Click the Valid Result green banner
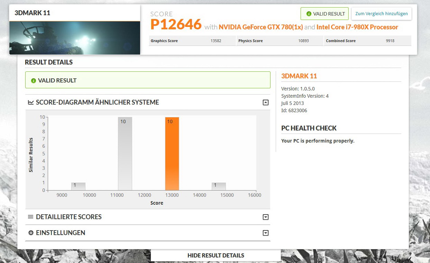The width and height of the screenshot is (430, 263). tap(148, 80)
